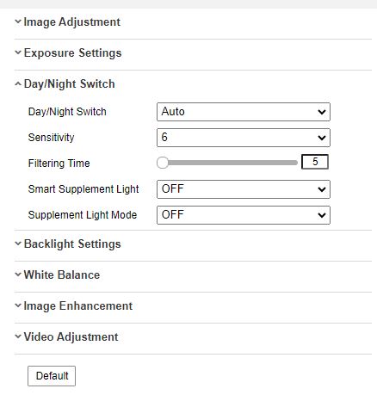Expand the Image Enhancement chevron icon
The width and height of the screenshot is (377, 401).
(18, 305)
